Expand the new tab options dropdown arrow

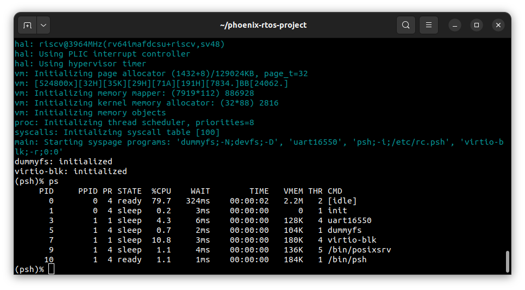[43, 25]
